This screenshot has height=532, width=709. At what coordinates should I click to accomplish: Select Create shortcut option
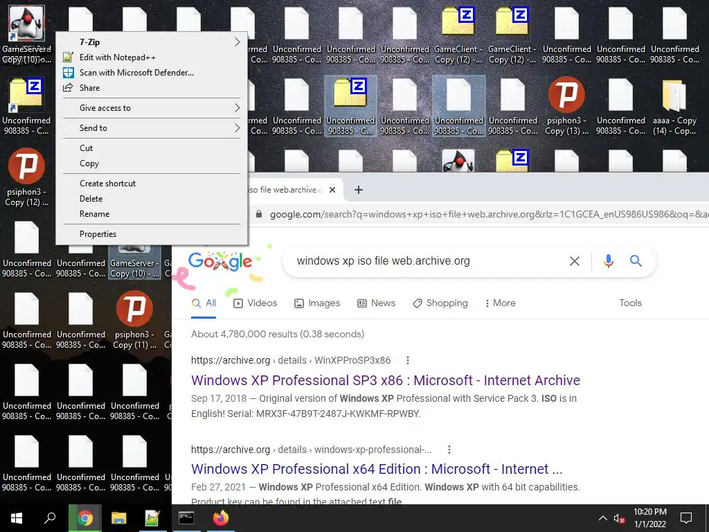pos(152,183)
